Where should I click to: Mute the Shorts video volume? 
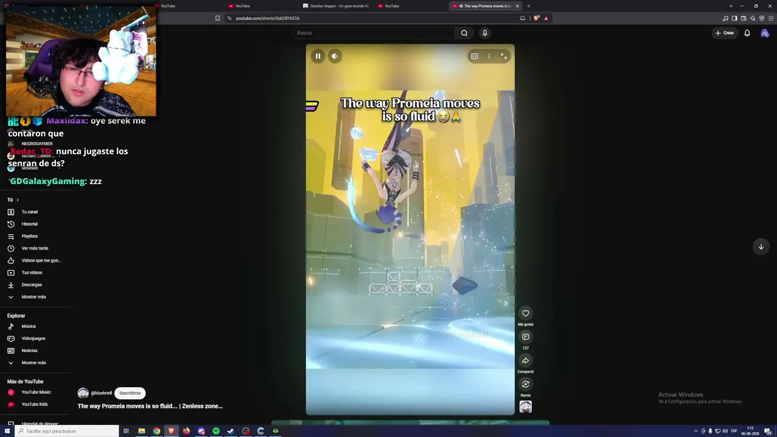(334, 56)
